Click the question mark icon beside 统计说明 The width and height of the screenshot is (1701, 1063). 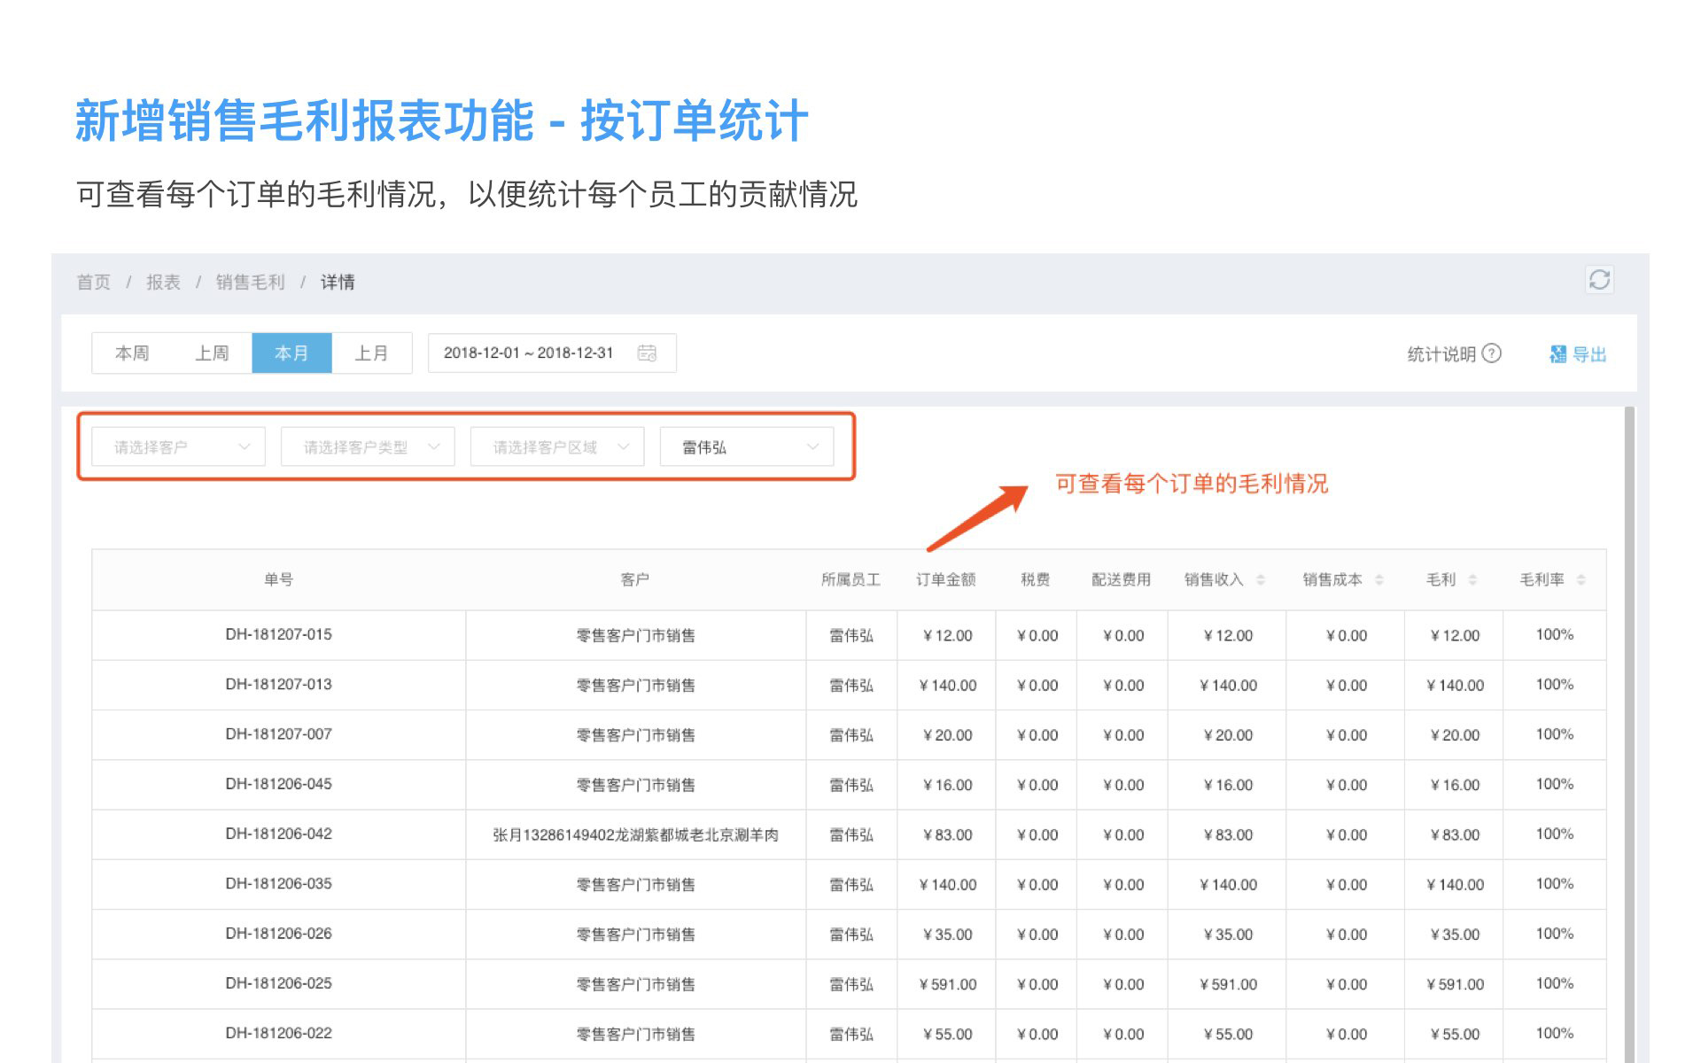coord(1492,353)
